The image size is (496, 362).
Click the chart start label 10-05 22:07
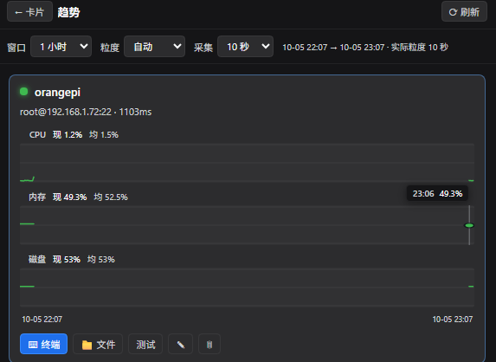pos(42,319)
